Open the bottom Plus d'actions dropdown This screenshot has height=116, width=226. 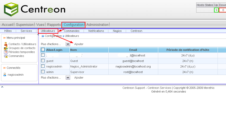68,78
